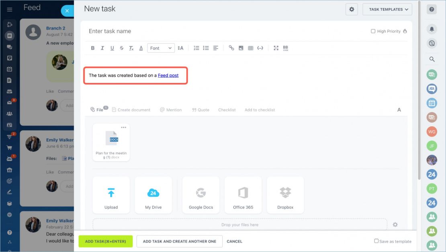
Task: Choose the Mention option
Action: tap(171, 110)
